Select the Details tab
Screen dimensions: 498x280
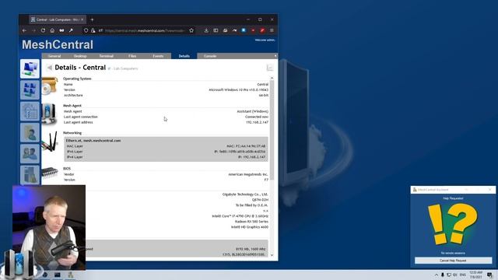[x=184, y=56]
